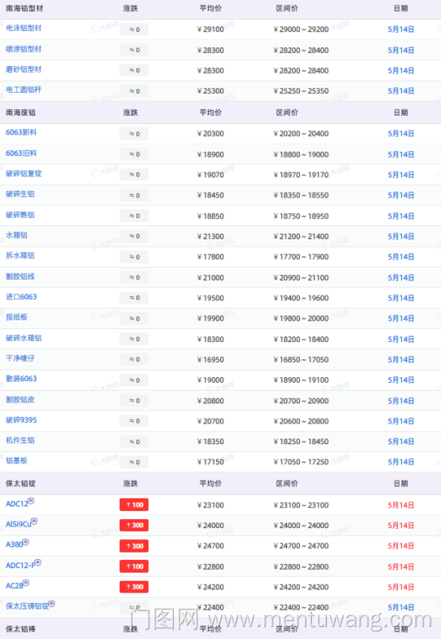441x639 pixels.
Task: Click the badge icon after ADC12-F
Action: pyautogui.click(x=37, y=562)
